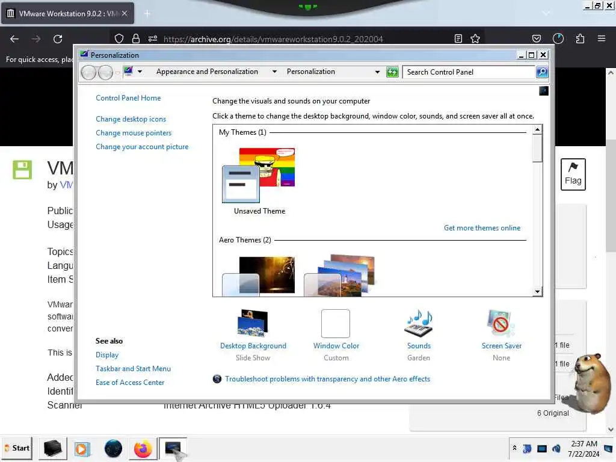The width and height of the screenshot is (616, 462).
Task: Click theme list scroll down arrow
Action: tap(537, 292)
